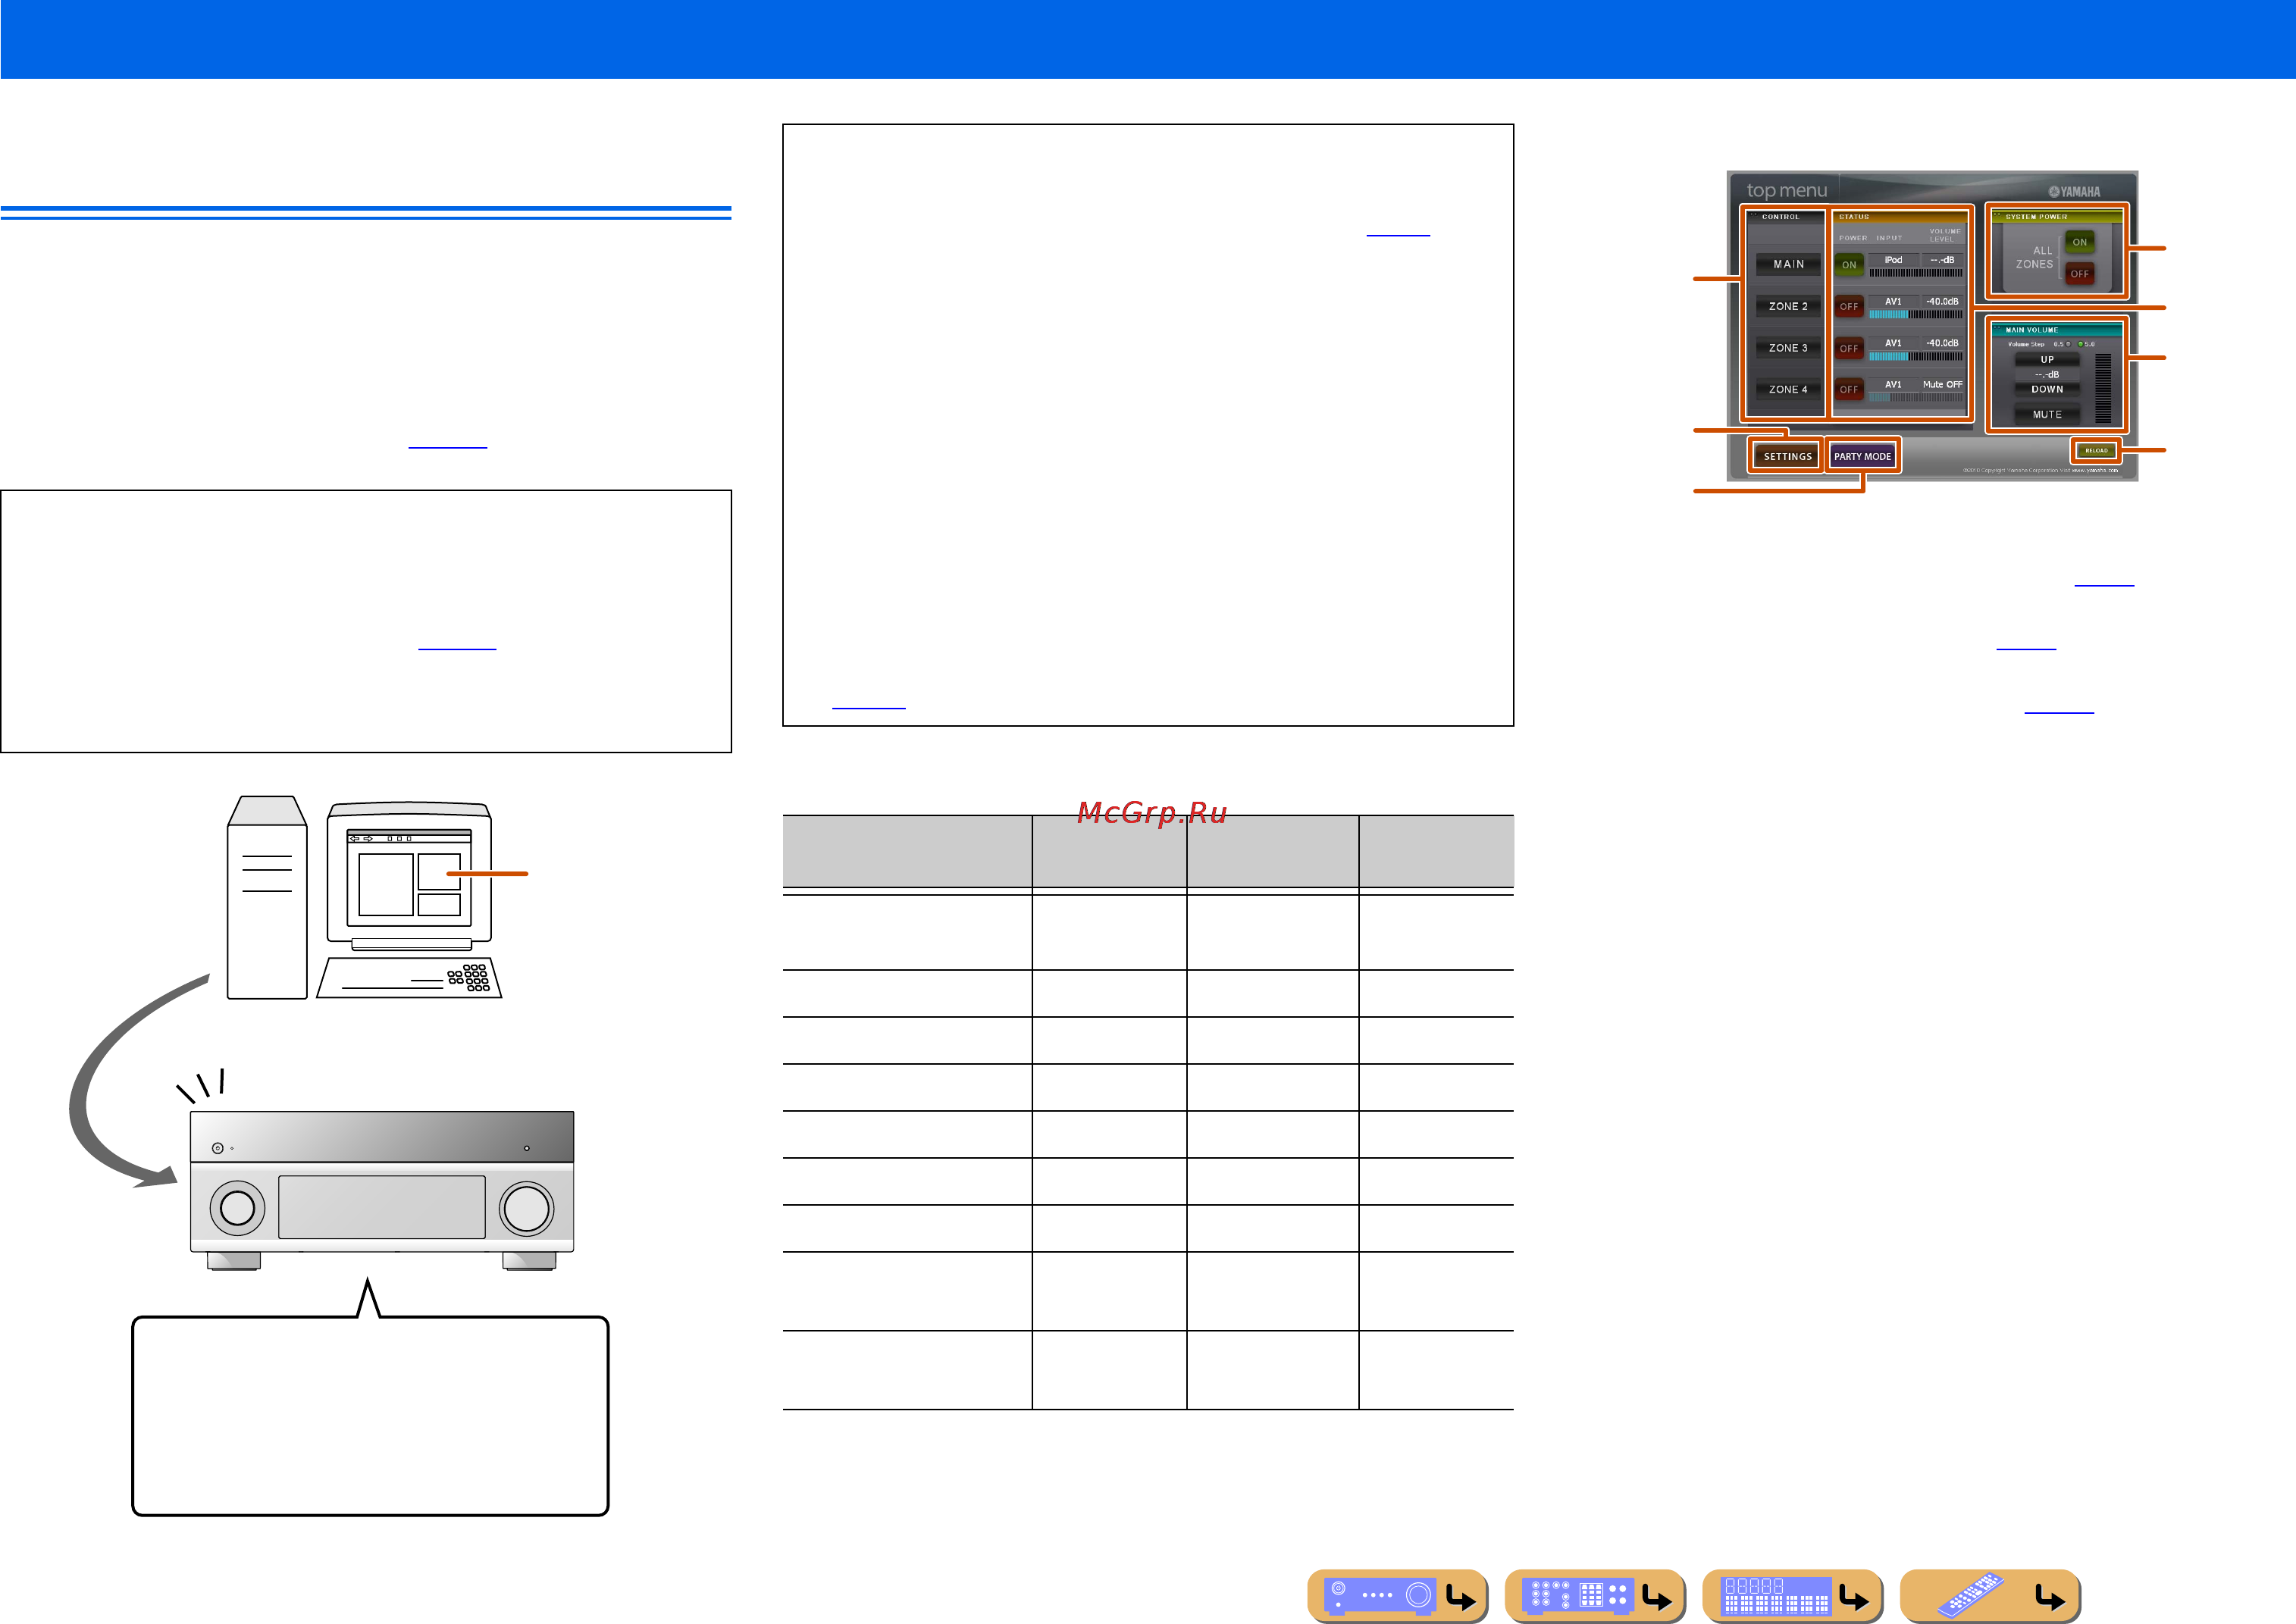Click the Zone 4 volume level bar
This screenshot has width=2296, height=1624.
(1916, 397)
